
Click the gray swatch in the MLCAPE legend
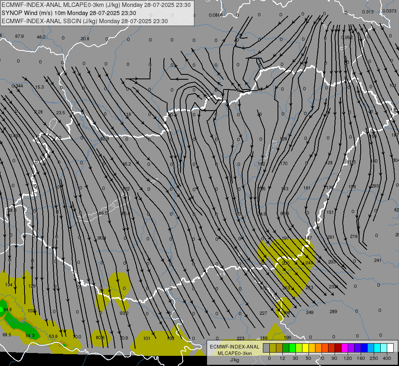tap(267, 348)
